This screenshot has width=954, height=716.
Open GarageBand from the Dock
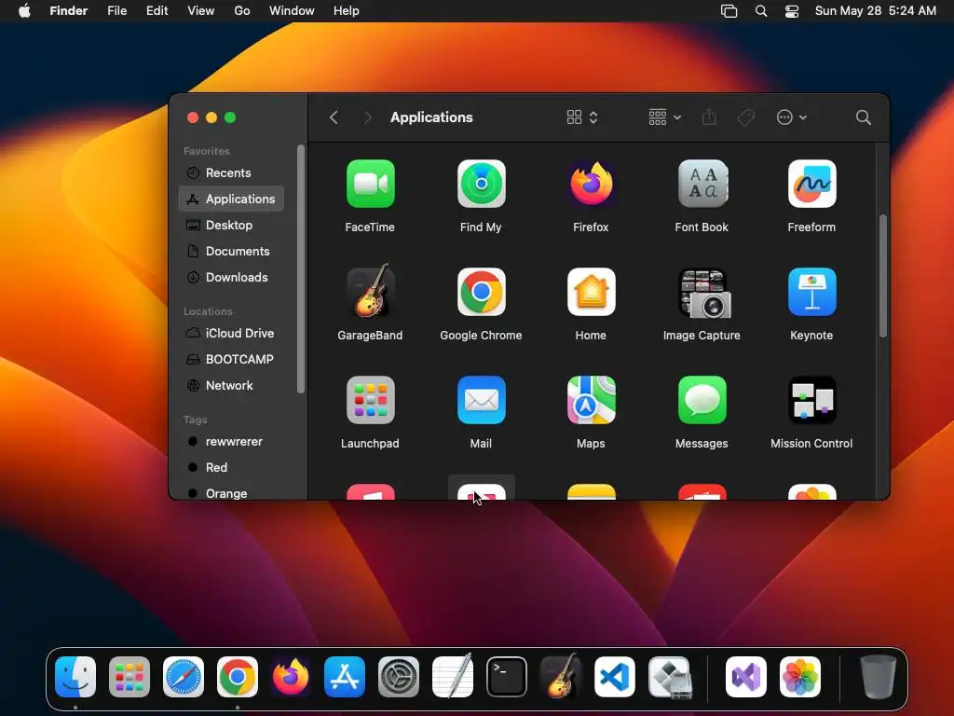tap(560, 677)
